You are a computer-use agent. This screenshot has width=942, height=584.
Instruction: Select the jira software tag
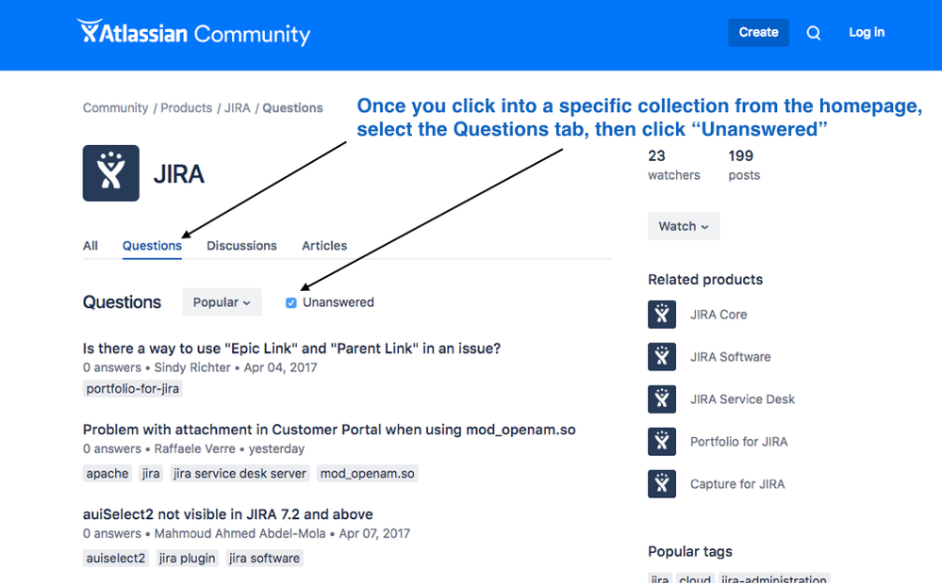pos(264,559)
